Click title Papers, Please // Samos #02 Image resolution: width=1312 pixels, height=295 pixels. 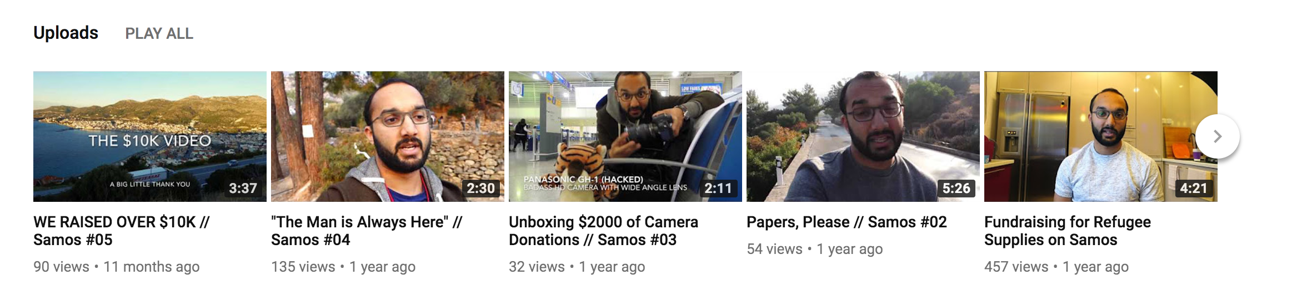(x=847, y=222)
